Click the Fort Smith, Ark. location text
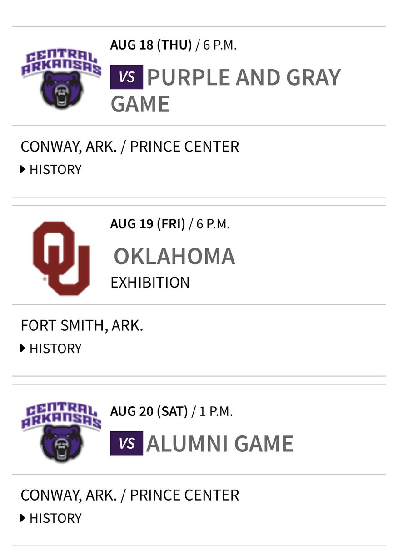Image resolution: width=398 pixels, height=546 pixels. tap(82, 326)
